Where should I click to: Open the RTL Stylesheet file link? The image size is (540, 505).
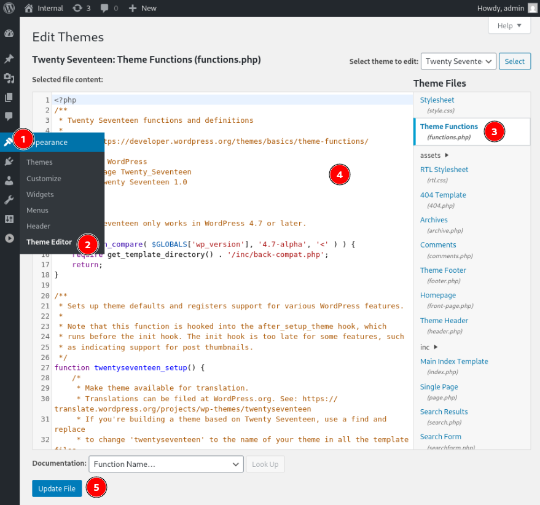444,170
